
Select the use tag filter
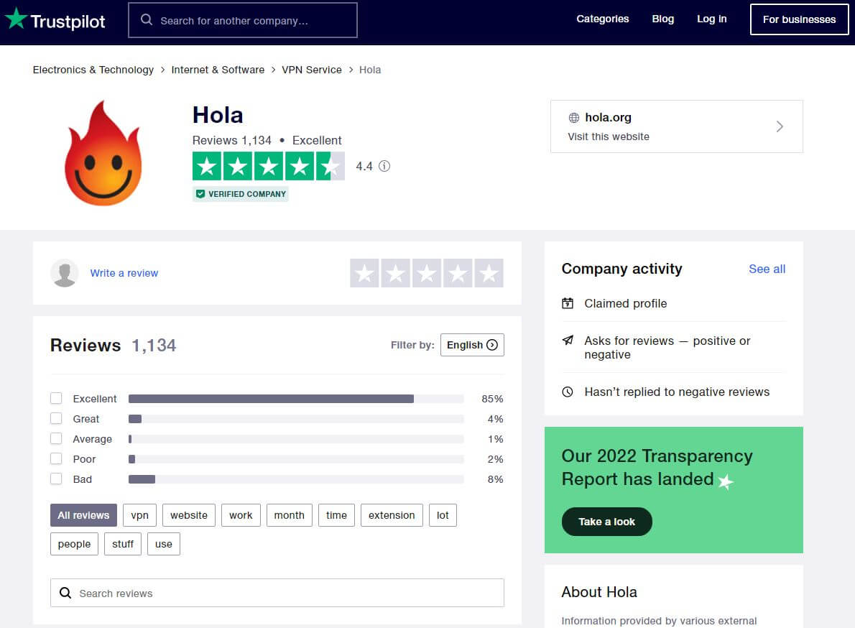tap(164, 544)
